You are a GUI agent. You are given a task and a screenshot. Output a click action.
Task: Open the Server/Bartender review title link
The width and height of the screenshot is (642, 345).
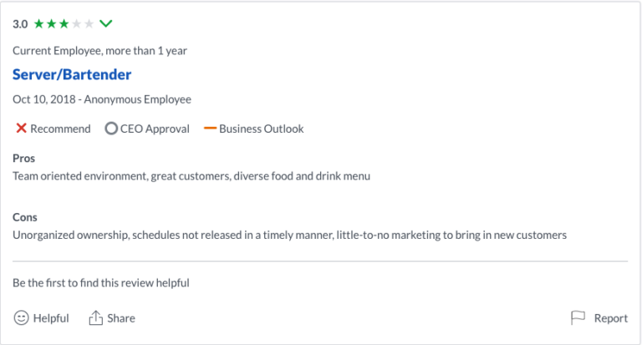pos(72,74)
